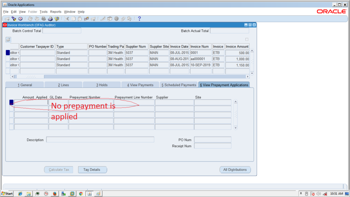Open the Help menu
This screenshot has height=197, width=350.
[x=81, y=12]
